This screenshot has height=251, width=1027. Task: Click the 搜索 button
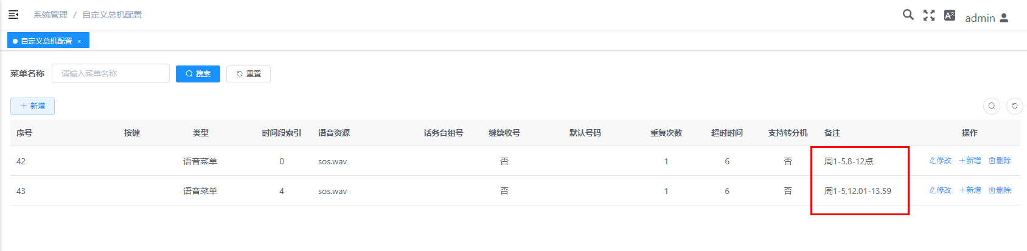[198, 74]
